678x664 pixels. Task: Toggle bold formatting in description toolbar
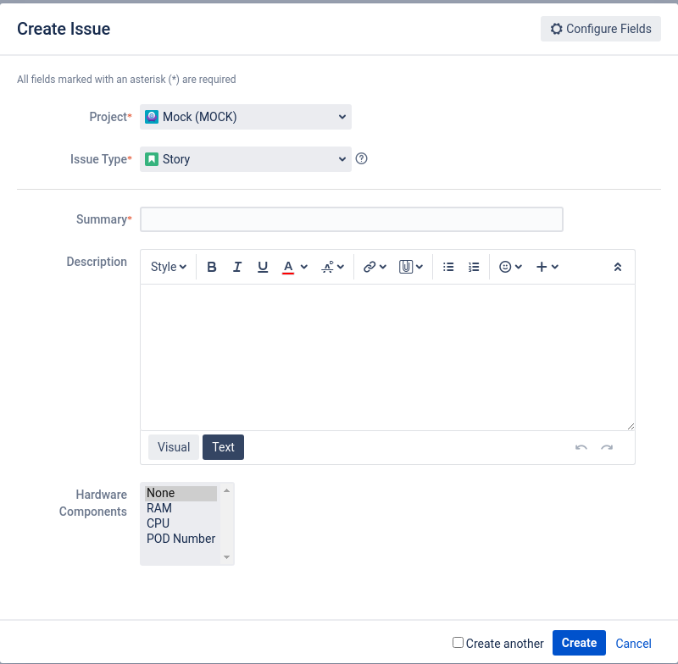tap(211, 267)
